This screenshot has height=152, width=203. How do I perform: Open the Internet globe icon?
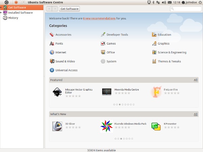point(52,52)
